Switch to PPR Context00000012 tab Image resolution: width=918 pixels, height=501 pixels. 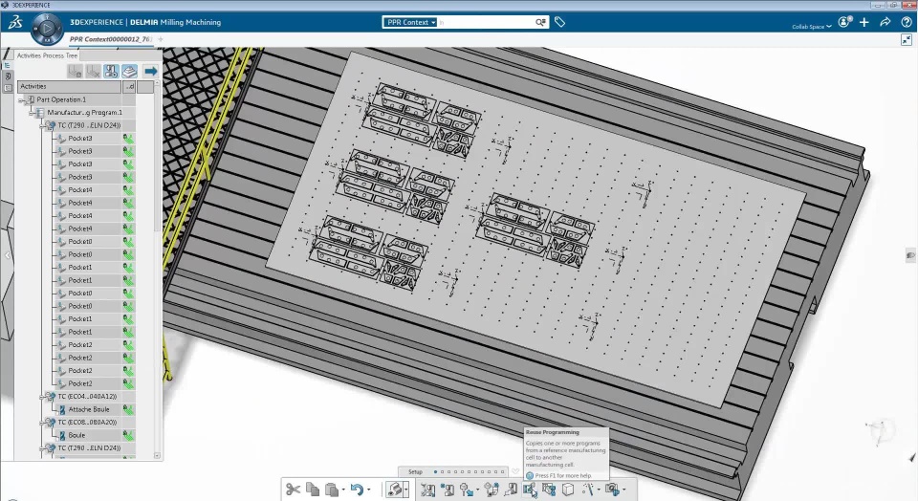click(x=111, y=39)
